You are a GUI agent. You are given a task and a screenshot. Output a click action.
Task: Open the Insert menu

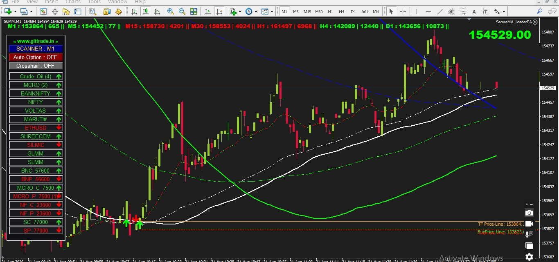52,2
